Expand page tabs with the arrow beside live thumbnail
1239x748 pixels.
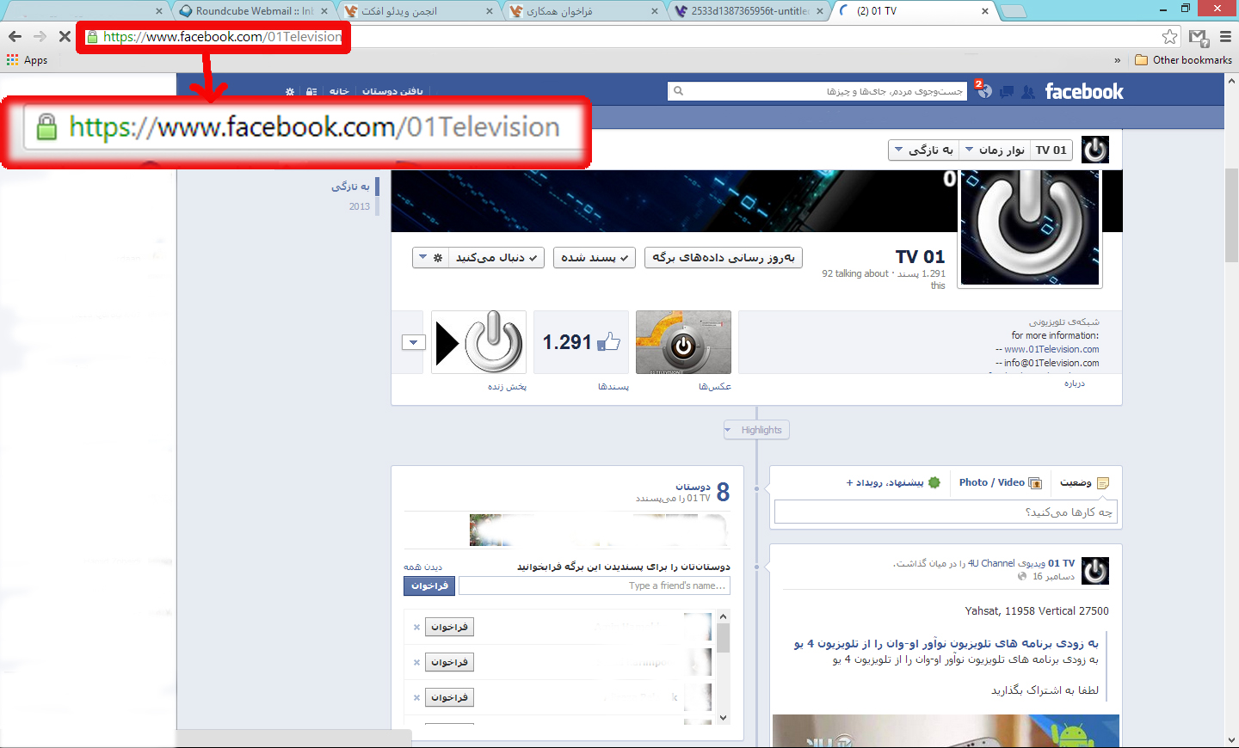pyautogui.click(x=414, y=342)
